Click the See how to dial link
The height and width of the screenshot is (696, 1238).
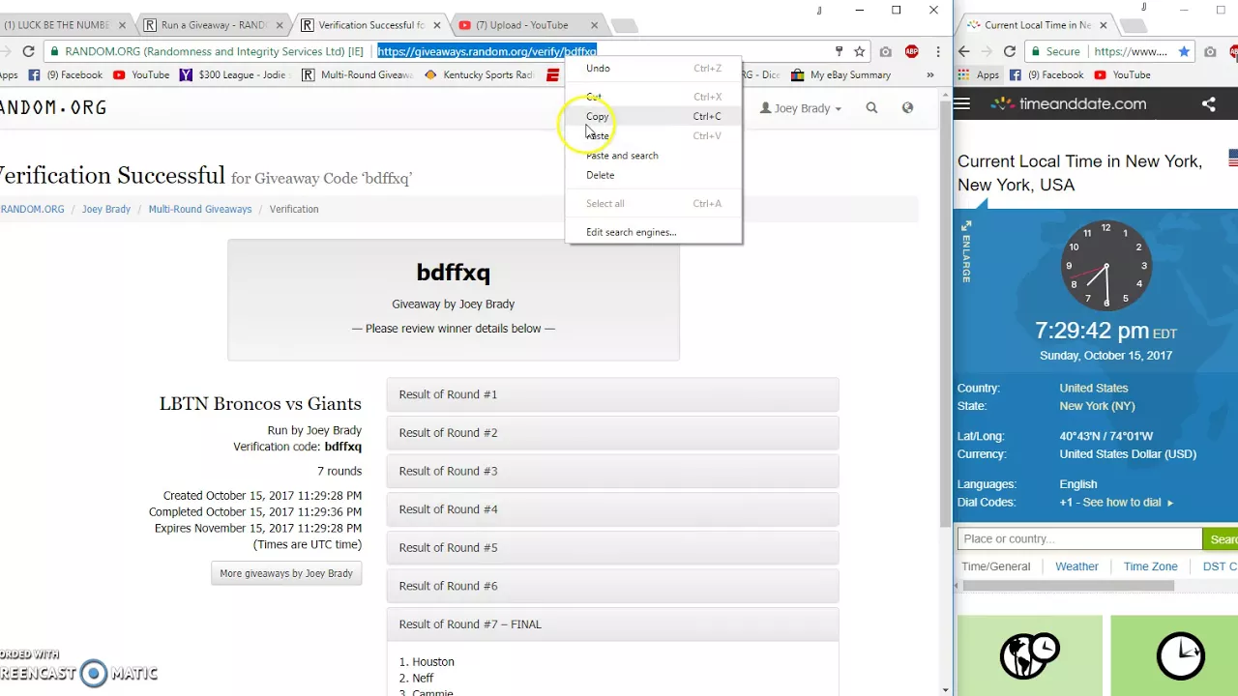pyautogui.click(x=1128, y=503)
